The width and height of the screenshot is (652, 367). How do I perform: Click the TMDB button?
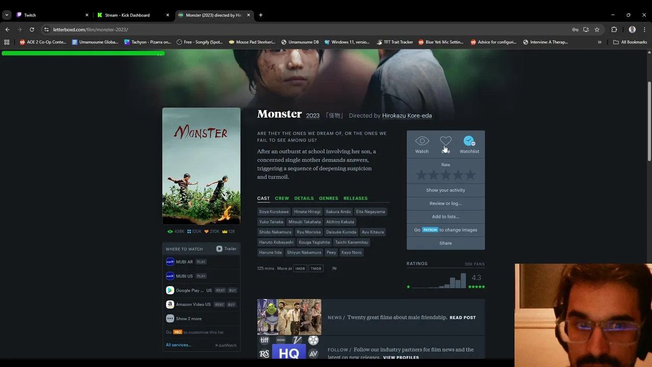(x=316, y=269)
